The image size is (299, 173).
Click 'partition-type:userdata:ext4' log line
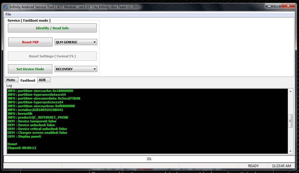[37, 95]
